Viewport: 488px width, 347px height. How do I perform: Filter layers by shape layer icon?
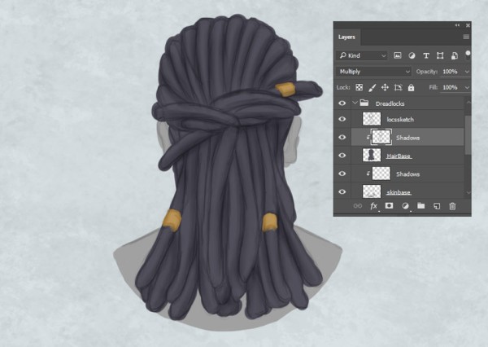tap(440, 55)
